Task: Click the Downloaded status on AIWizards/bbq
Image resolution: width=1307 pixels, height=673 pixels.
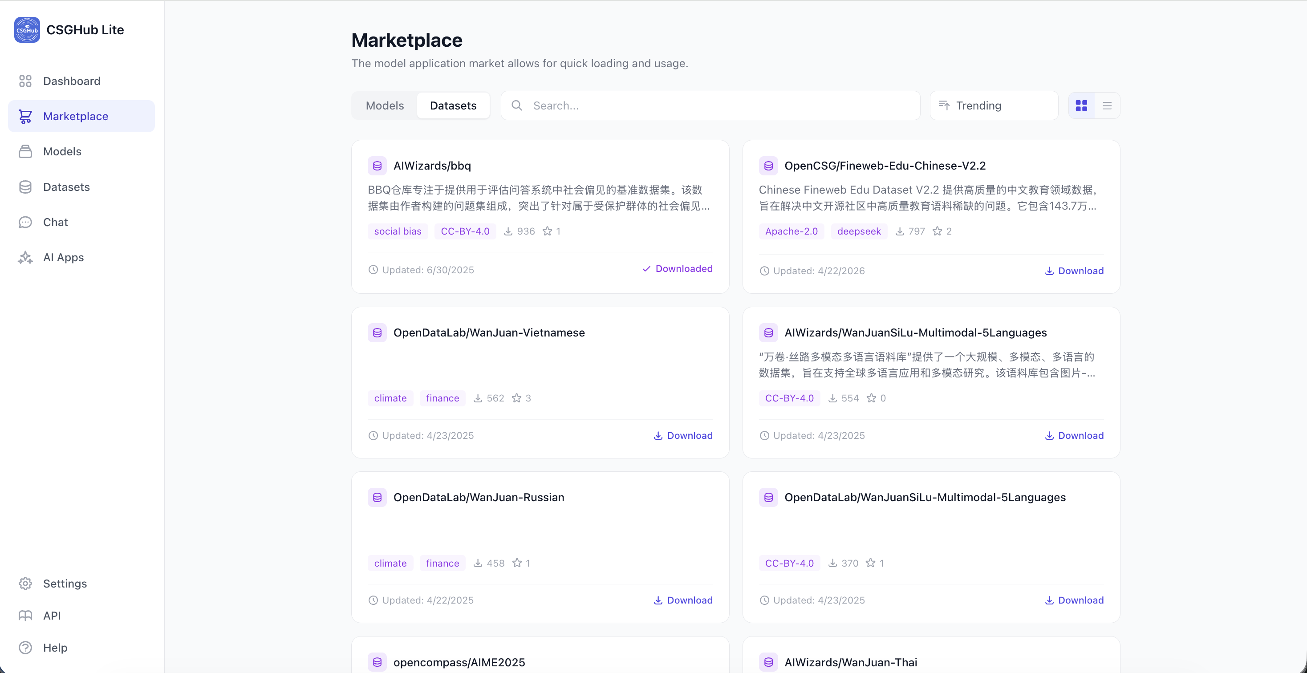Action: pos(678,269)
